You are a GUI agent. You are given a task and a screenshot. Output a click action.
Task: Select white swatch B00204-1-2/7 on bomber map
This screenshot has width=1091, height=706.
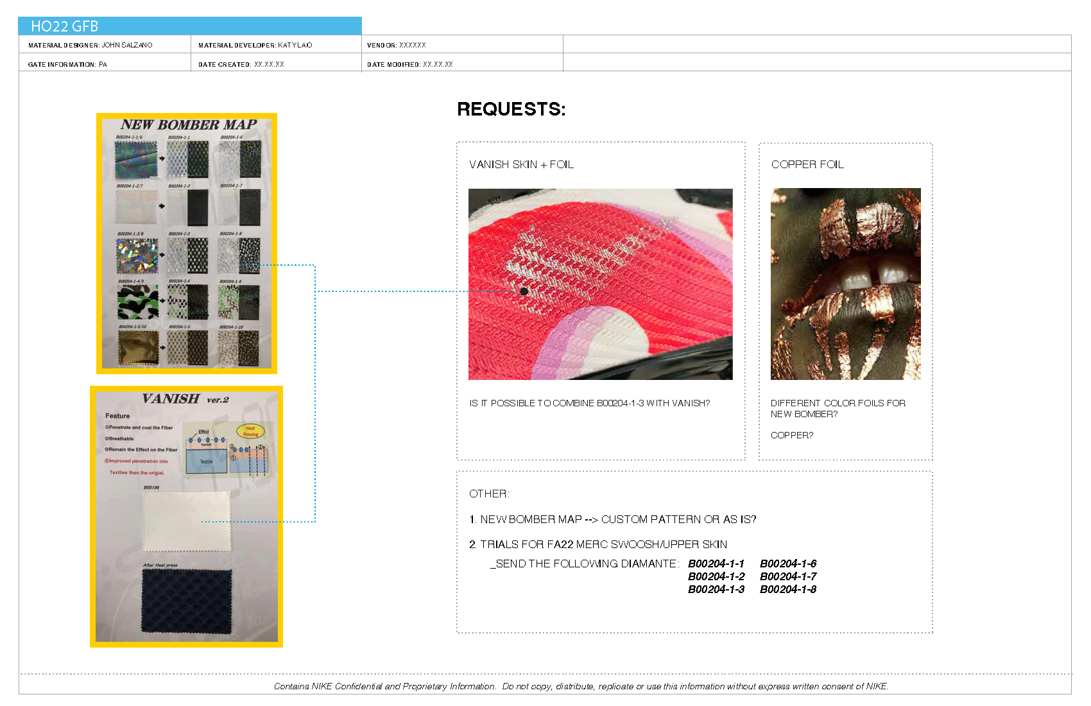136,207
